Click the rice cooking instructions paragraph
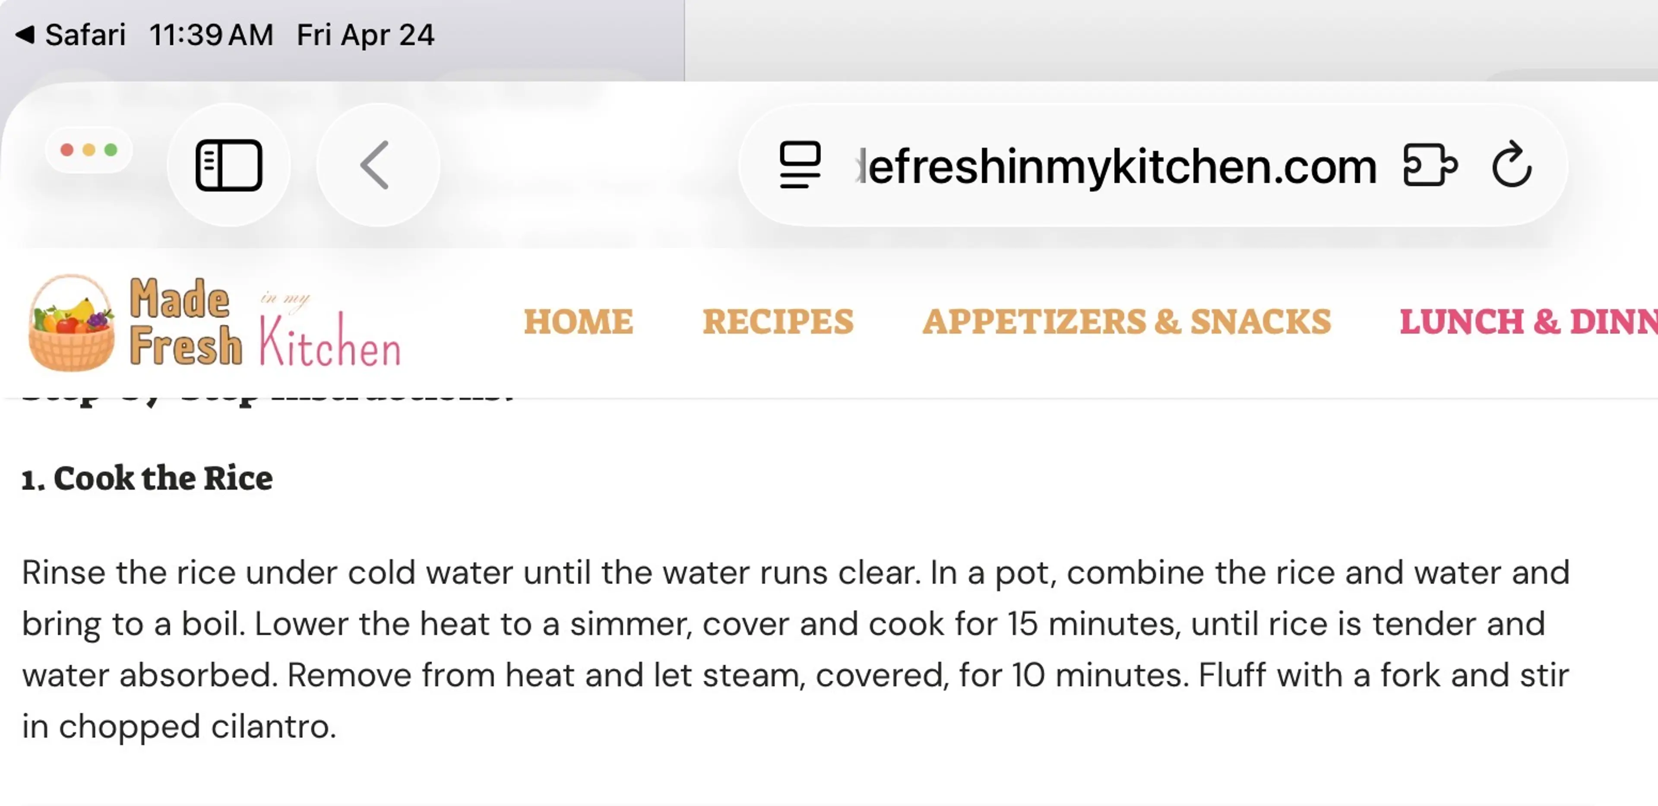The image size is (1658, 806). coord(795,649)
